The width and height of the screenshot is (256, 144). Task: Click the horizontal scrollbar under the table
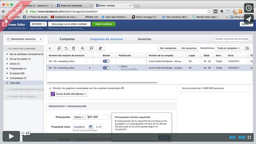tap(102, 83)
